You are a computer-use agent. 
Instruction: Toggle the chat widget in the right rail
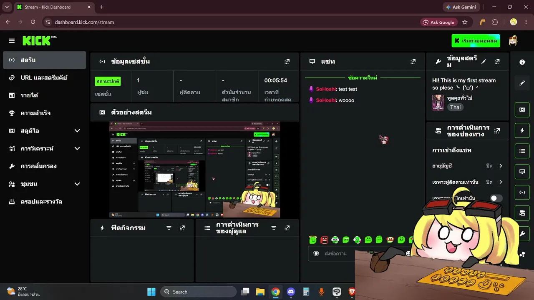tap(522, 171)
